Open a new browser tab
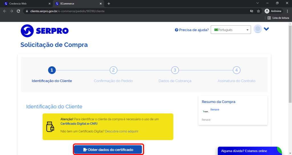This screenshot has width=292, height=155. (109, 3)
